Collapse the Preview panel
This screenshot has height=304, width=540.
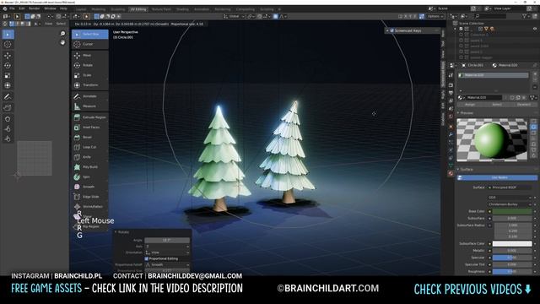point(458,113)
